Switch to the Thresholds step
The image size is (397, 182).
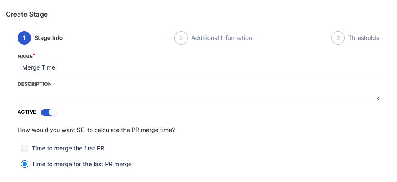point(364,38)
